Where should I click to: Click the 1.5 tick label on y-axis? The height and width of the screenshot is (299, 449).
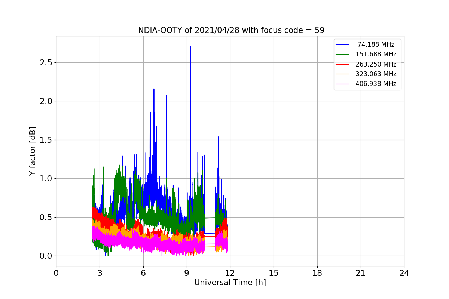(x=46, y=140)
